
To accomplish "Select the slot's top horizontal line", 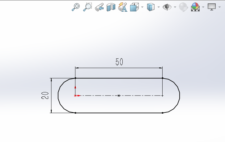I will [x=119, y=78].
